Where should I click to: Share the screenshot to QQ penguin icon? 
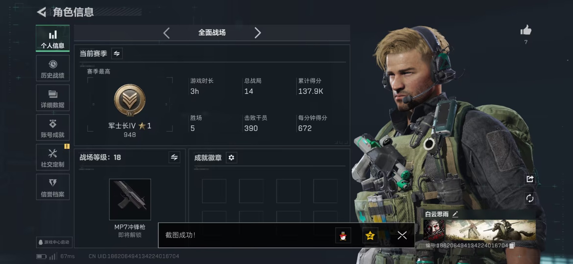[343, 236]
